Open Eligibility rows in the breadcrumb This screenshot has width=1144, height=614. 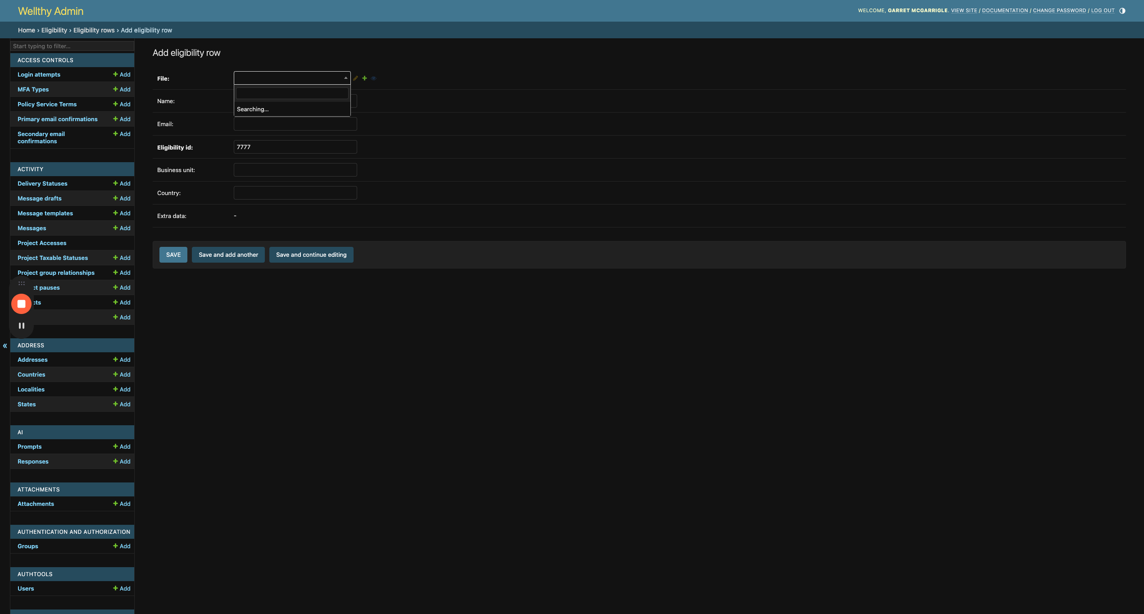click(94, 30)
